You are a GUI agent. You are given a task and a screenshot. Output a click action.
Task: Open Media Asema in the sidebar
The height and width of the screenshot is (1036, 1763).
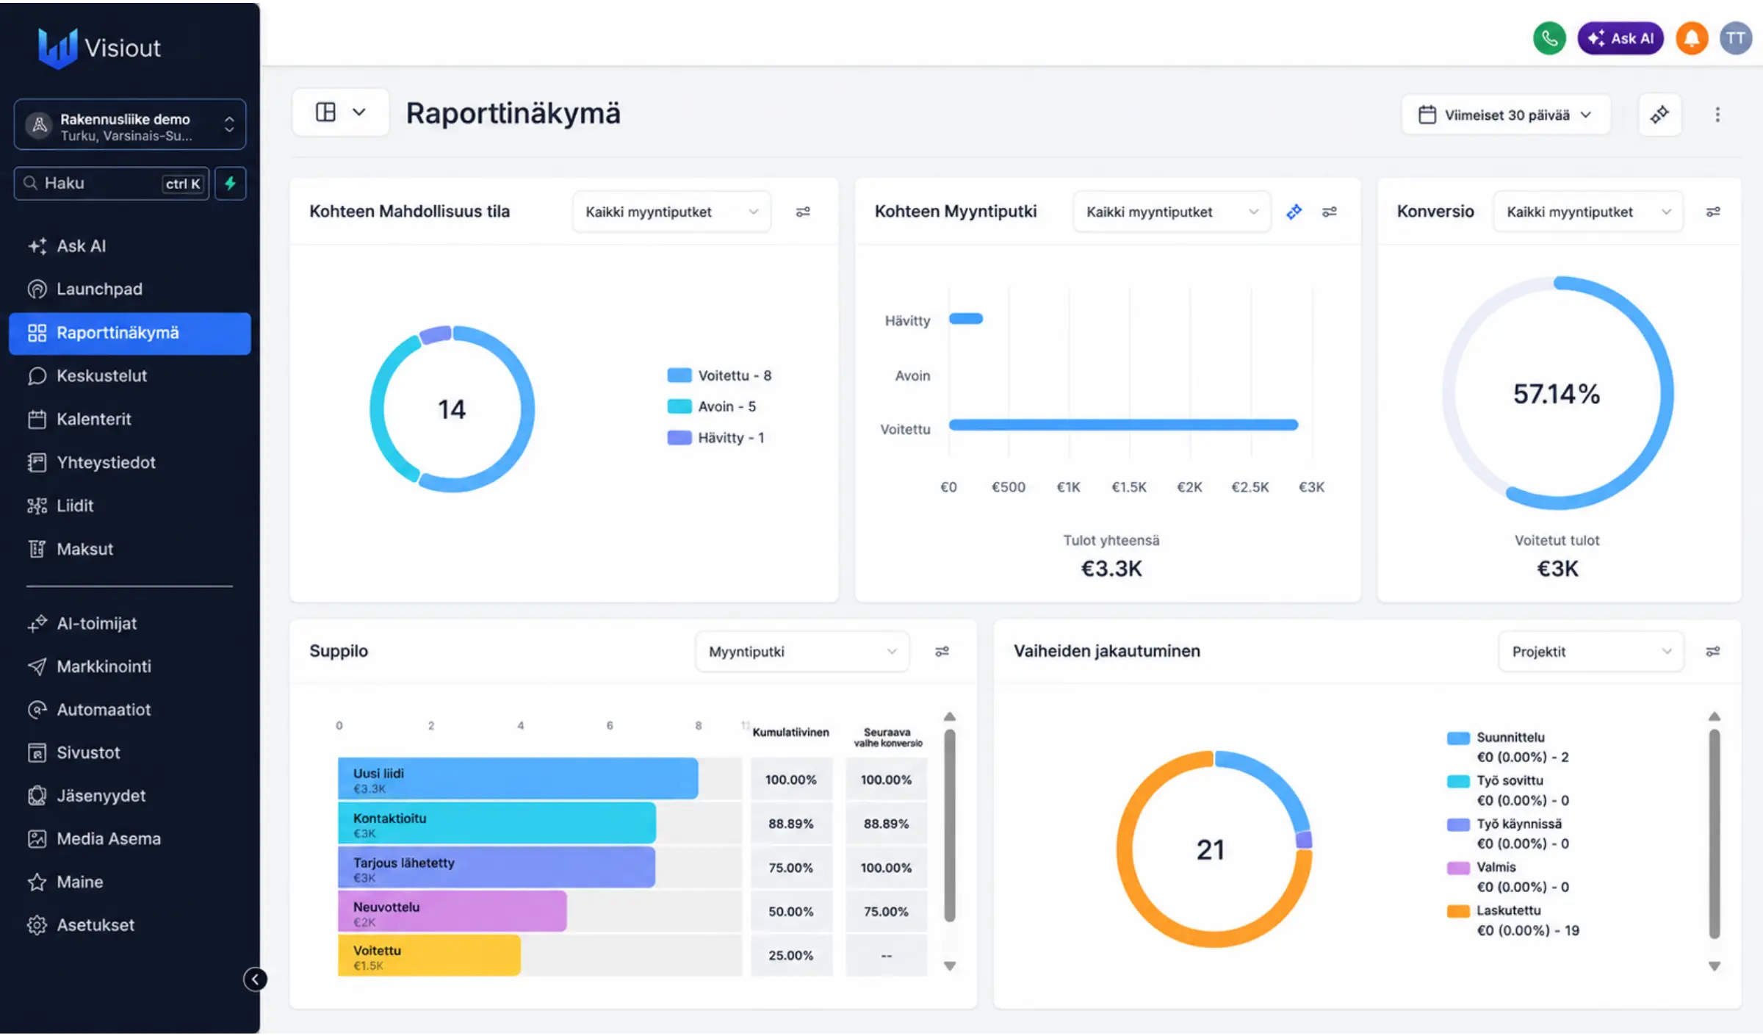point(130,839)
